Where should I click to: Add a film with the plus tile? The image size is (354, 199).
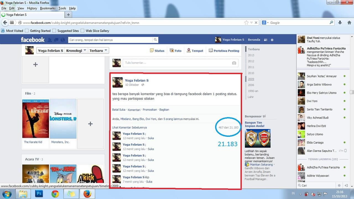point(90,124)
